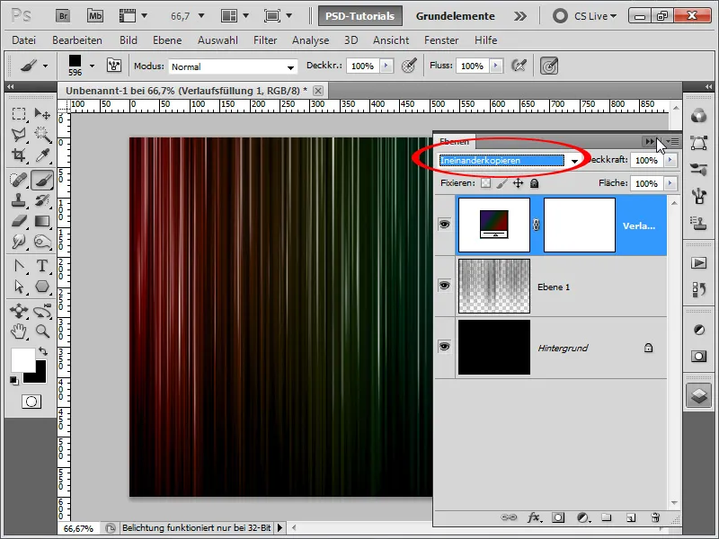Toggle Quick Mask mode
Viewport: 719px width, 539px height.
[x=31, y=402]
